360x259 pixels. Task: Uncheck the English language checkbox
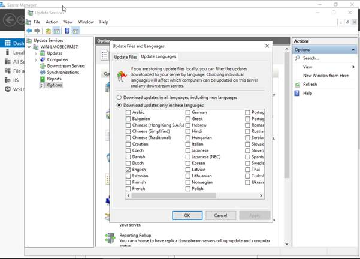[129, 170]
